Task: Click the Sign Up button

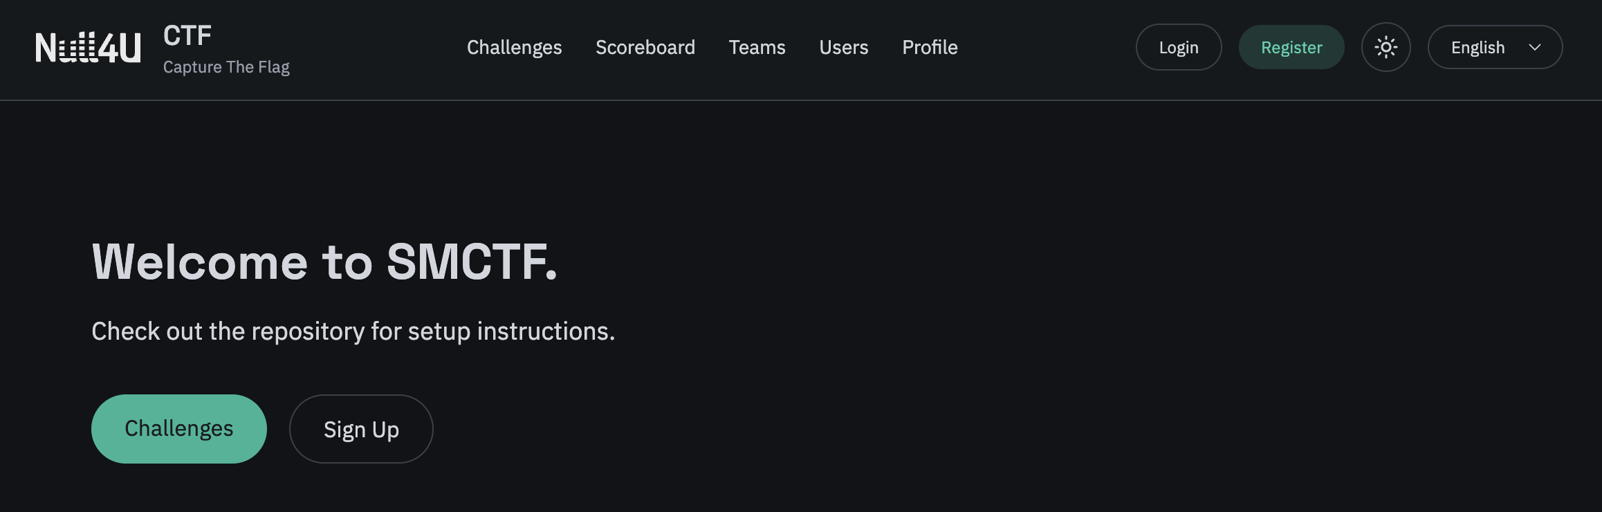Action: click(x=360, y=428)
